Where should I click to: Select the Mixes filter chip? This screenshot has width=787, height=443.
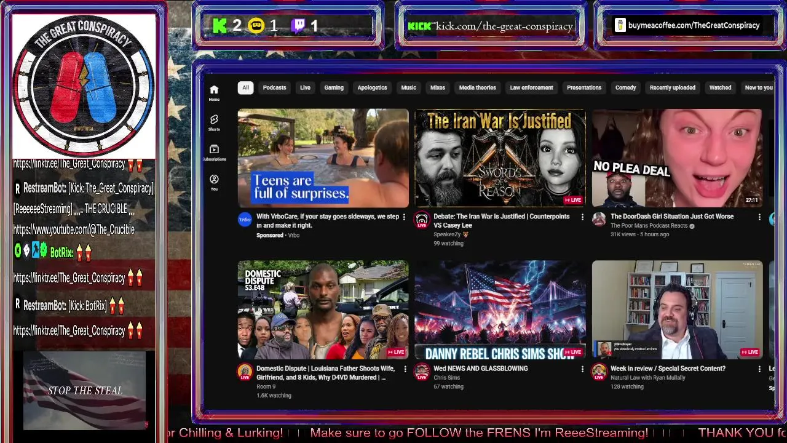(438, 87)
